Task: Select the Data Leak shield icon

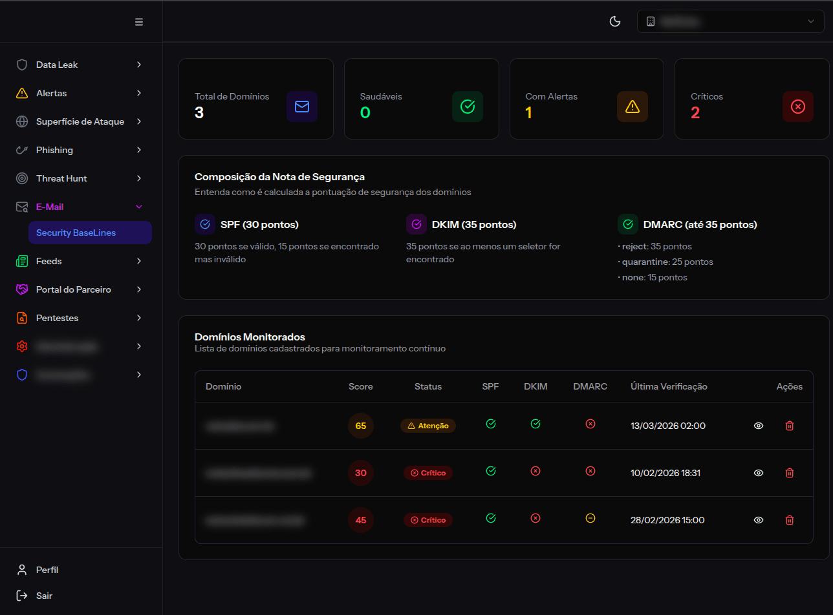Action: pyautogui.click(x=22, y=65)
